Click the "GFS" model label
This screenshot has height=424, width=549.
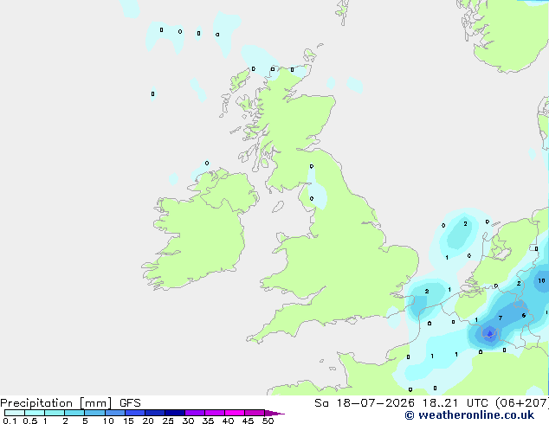(130, 403)
